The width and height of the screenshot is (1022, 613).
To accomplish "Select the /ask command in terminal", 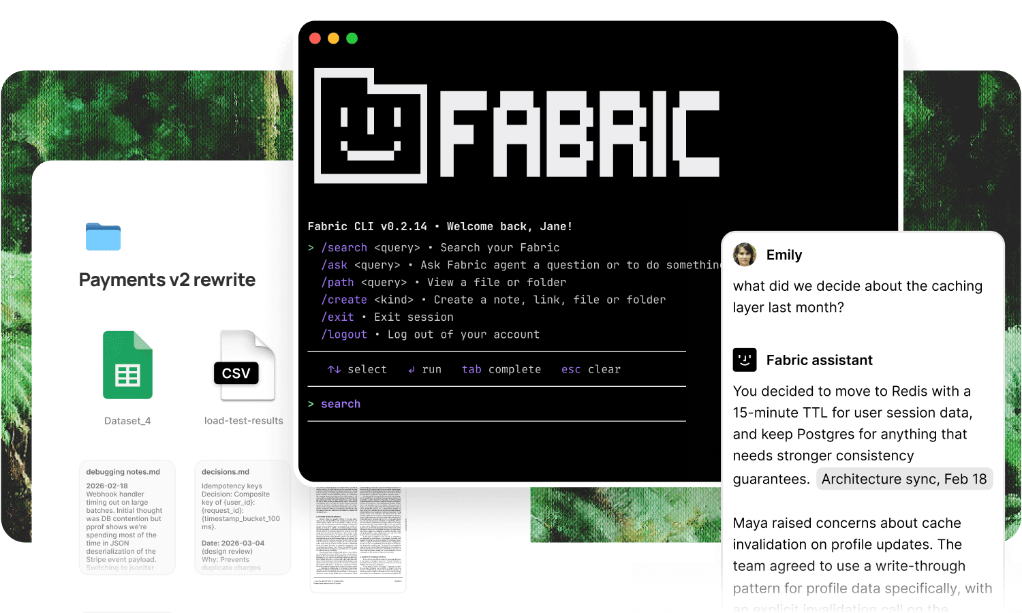I will coord(334,265).
